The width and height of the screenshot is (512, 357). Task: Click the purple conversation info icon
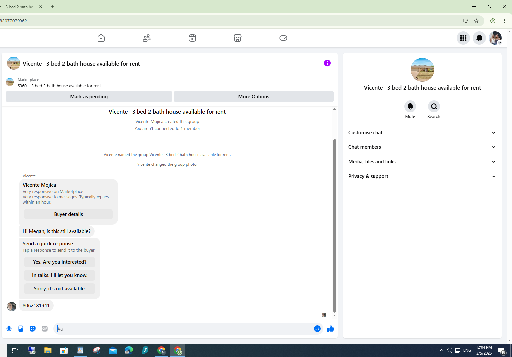click(x=327, y=63)
